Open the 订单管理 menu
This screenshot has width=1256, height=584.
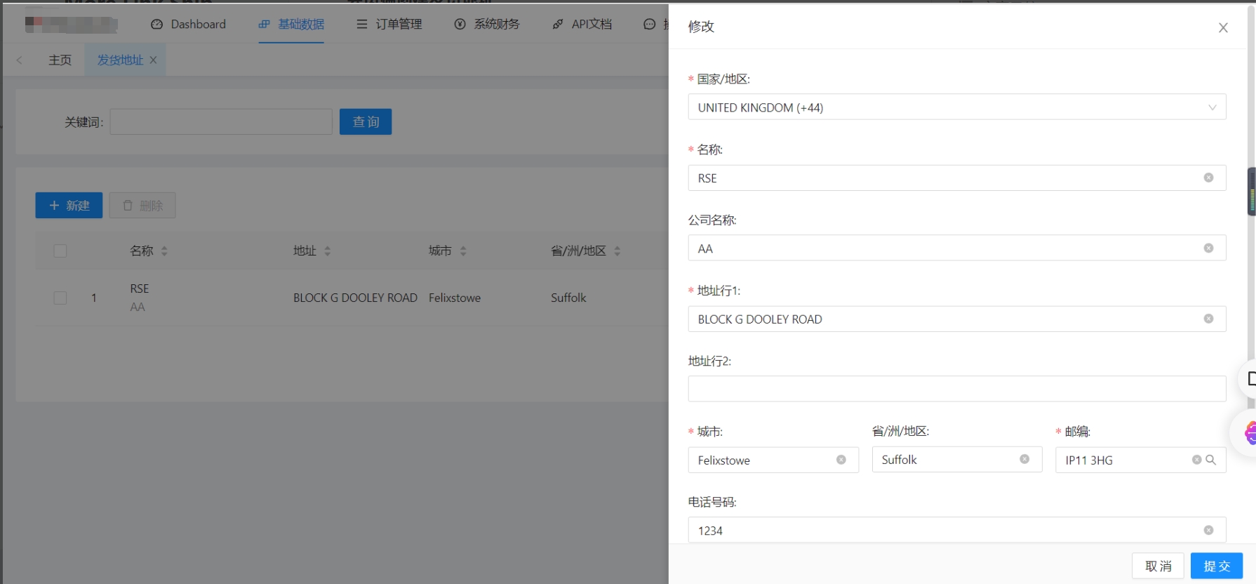(389, 24)
